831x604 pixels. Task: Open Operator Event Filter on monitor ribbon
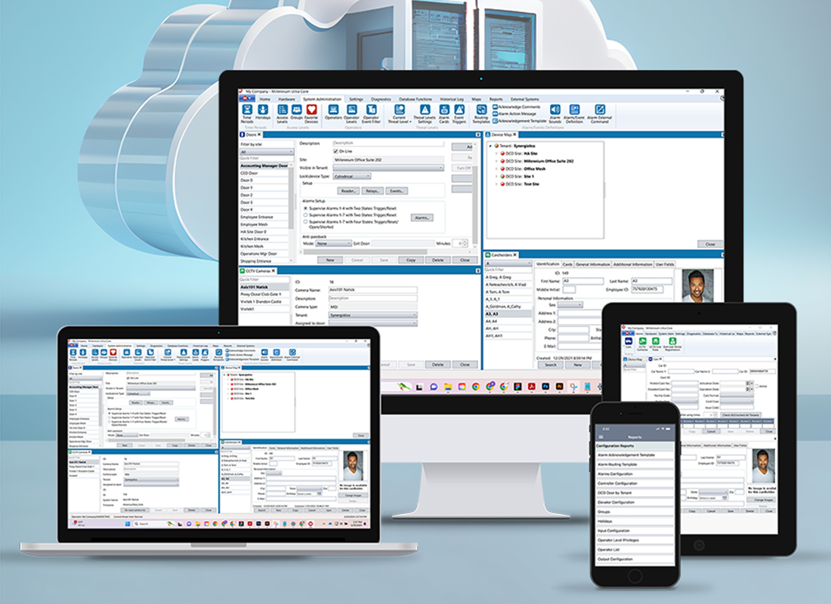pos(371,113)
